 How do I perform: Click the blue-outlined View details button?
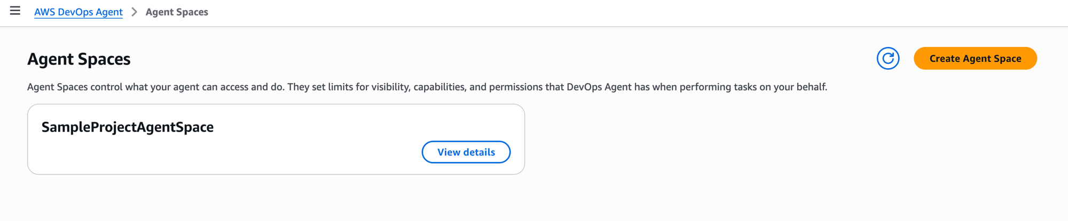click(466, 152)
